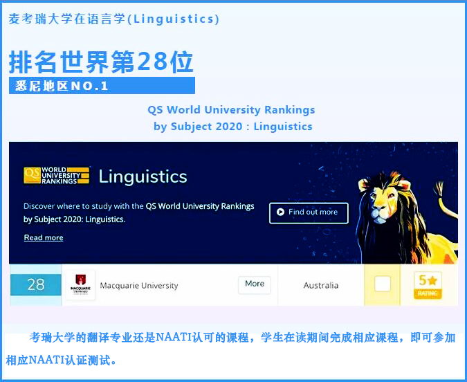The width and height of the screenshot is (467, 382).
Task: Click the Macquarie University name text
Action: tap(139, 285)
